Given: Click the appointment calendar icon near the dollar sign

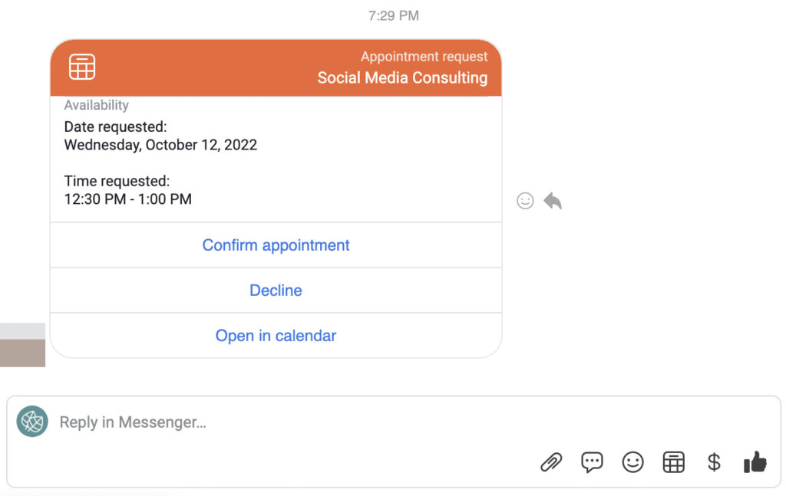Looking at the screenshot, I should click(673, 462).
